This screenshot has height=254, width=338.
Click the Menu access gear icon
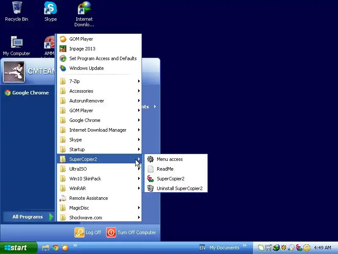[x=150, y=159]
